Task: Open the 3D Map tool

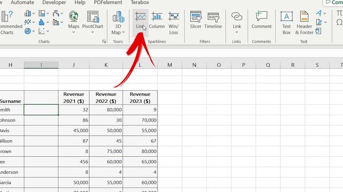Action: point(118,22)
